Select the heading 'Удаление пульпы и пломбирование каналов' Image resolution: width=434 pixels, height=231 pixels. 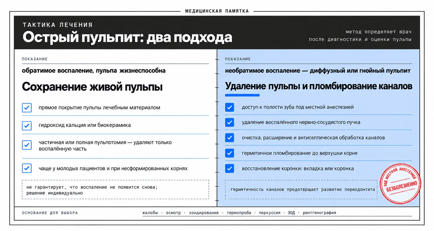tap(319, 86)
